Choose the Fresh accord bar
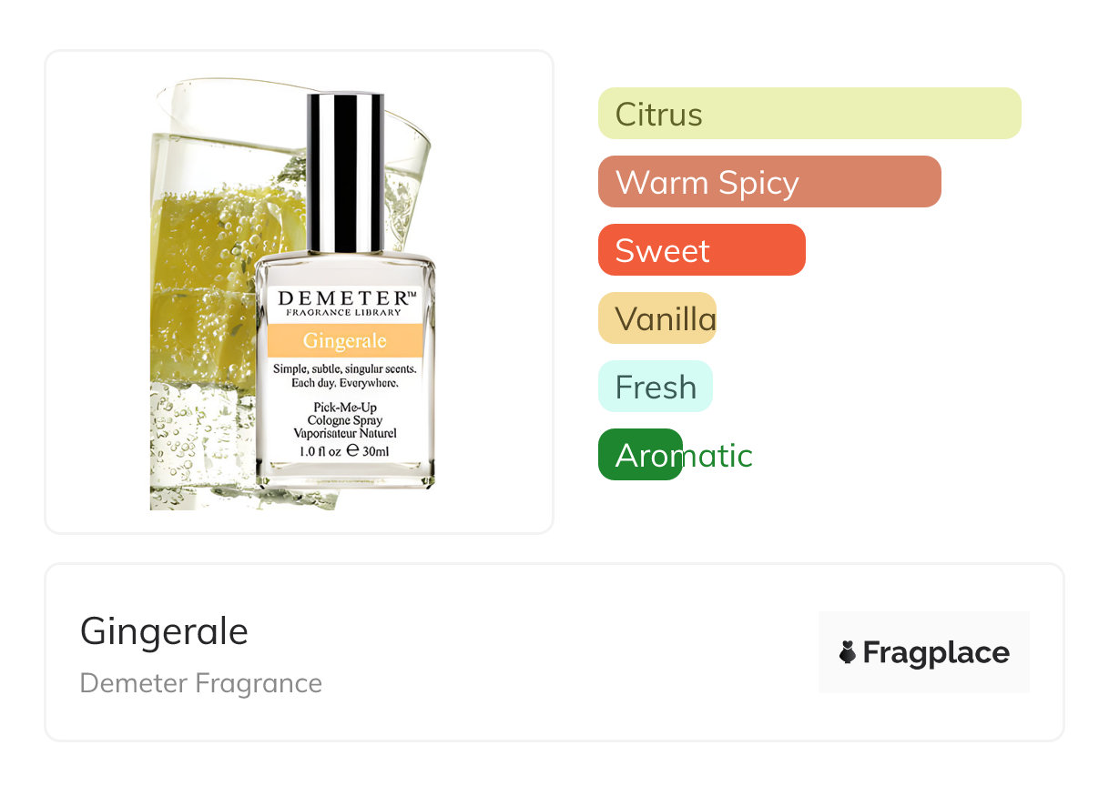This screenshot has width=1109, height=786. pos(656,387)
